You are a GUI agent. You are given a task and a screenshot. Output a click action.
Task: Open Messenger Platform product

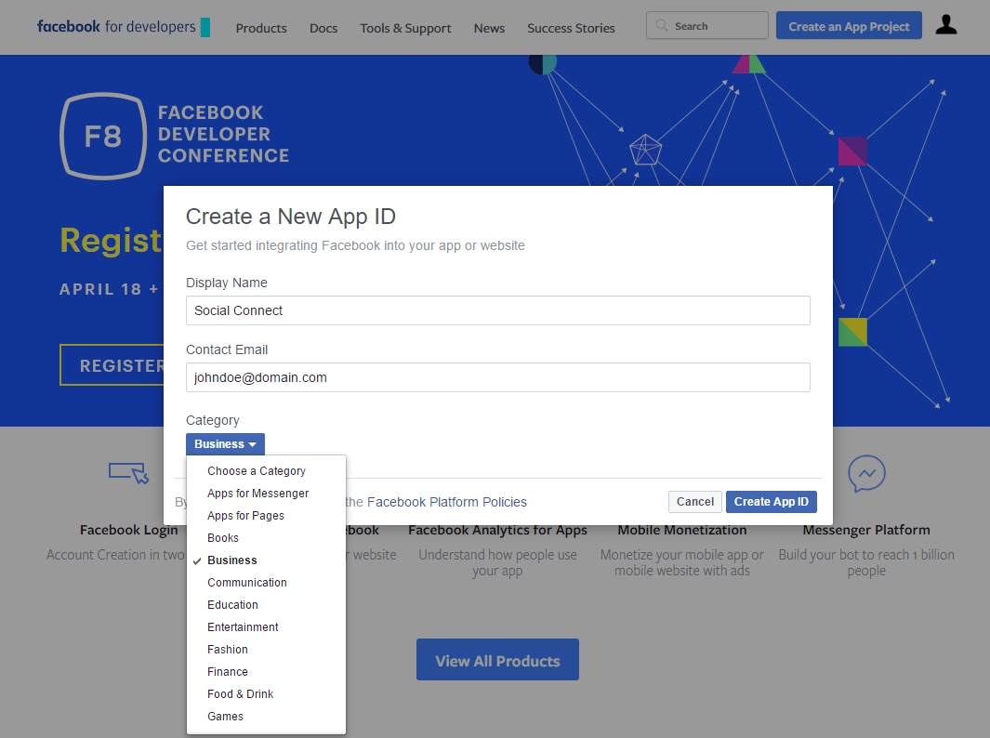(866, 531)
